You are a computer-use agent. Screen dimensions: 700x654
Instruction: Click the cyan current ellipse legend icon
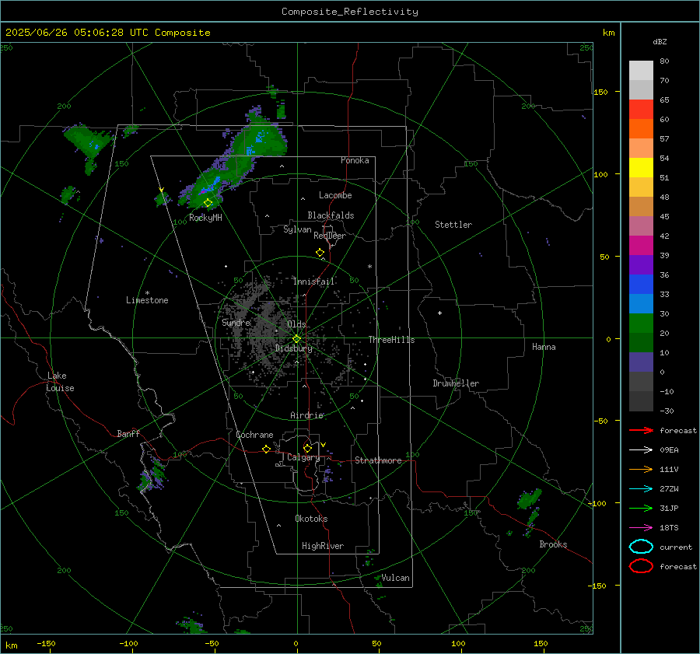tap(641, 547)
